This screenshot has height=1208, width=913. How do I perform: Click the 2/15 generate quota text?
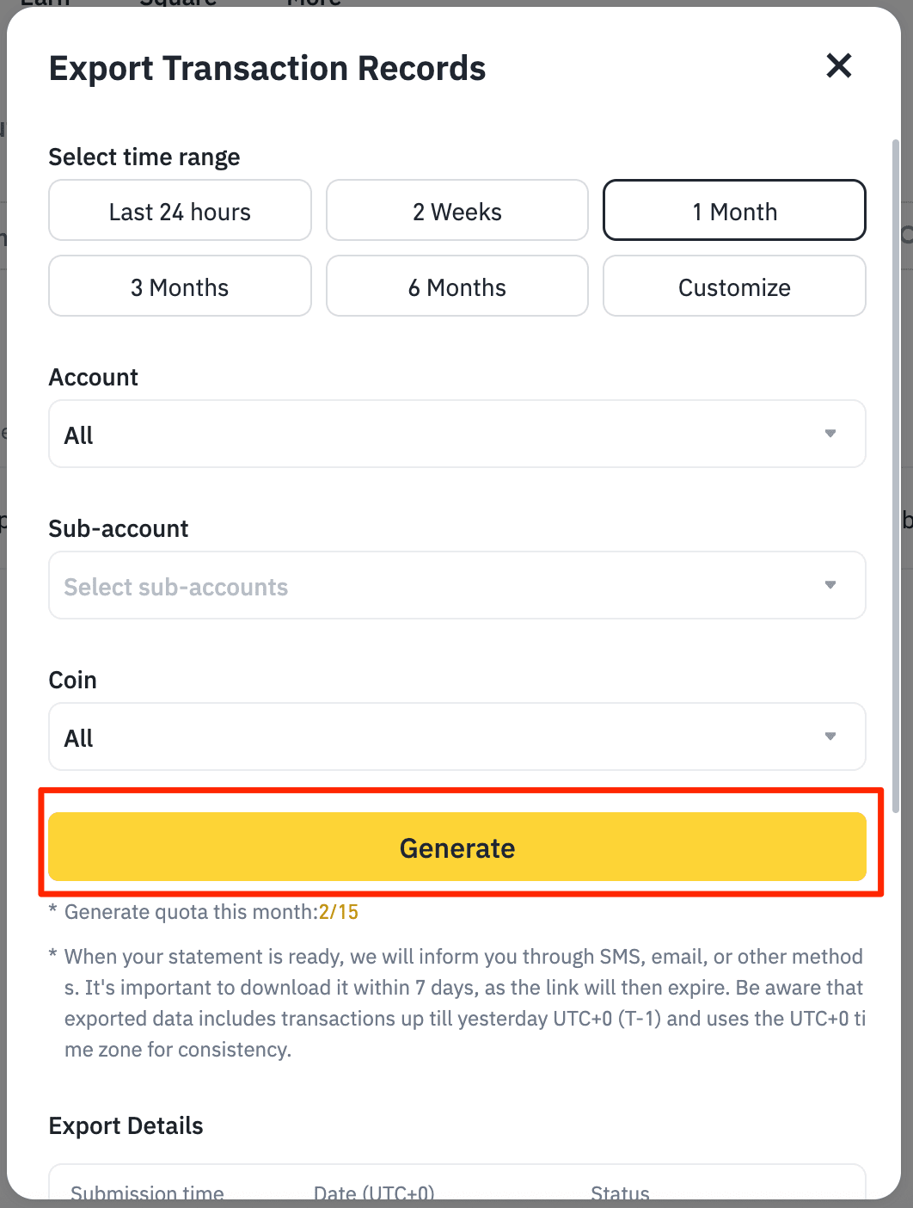339,912
